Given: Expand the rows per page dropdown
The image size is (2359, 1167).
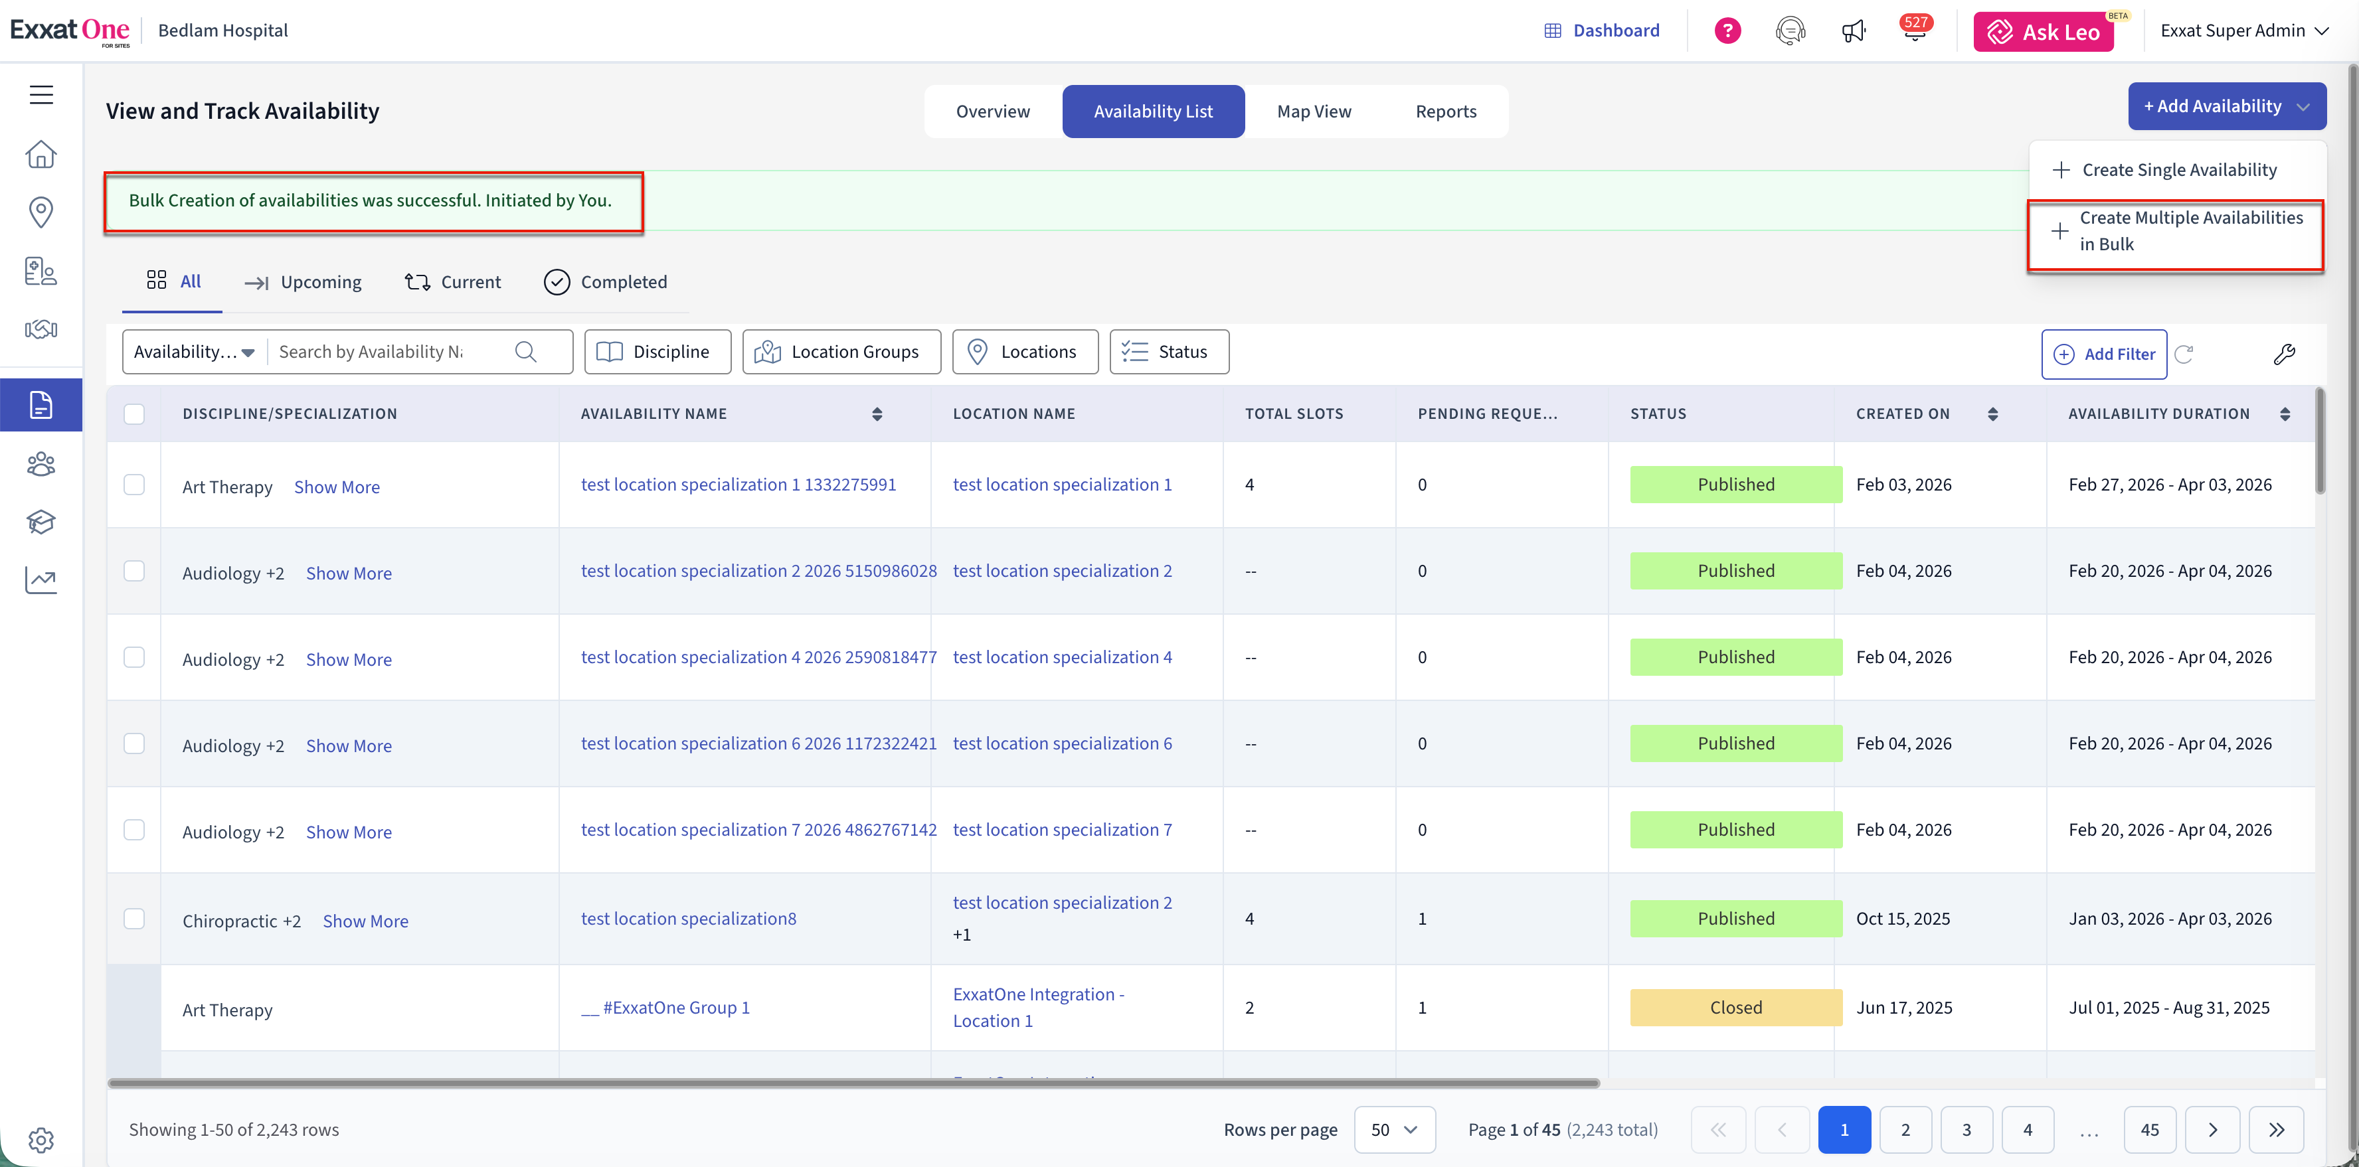Looking at the screenshot, I should click(x=1394, y=1129).
